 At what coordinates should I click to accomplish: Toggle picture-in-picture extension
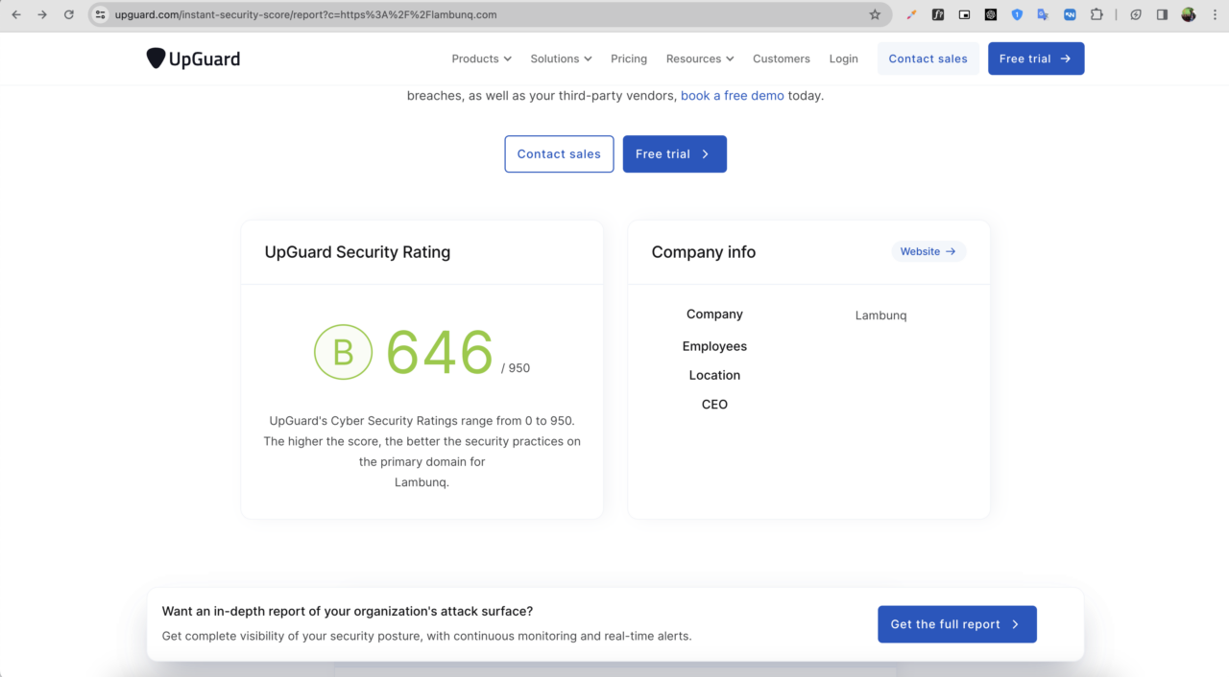tap(964, 14)
